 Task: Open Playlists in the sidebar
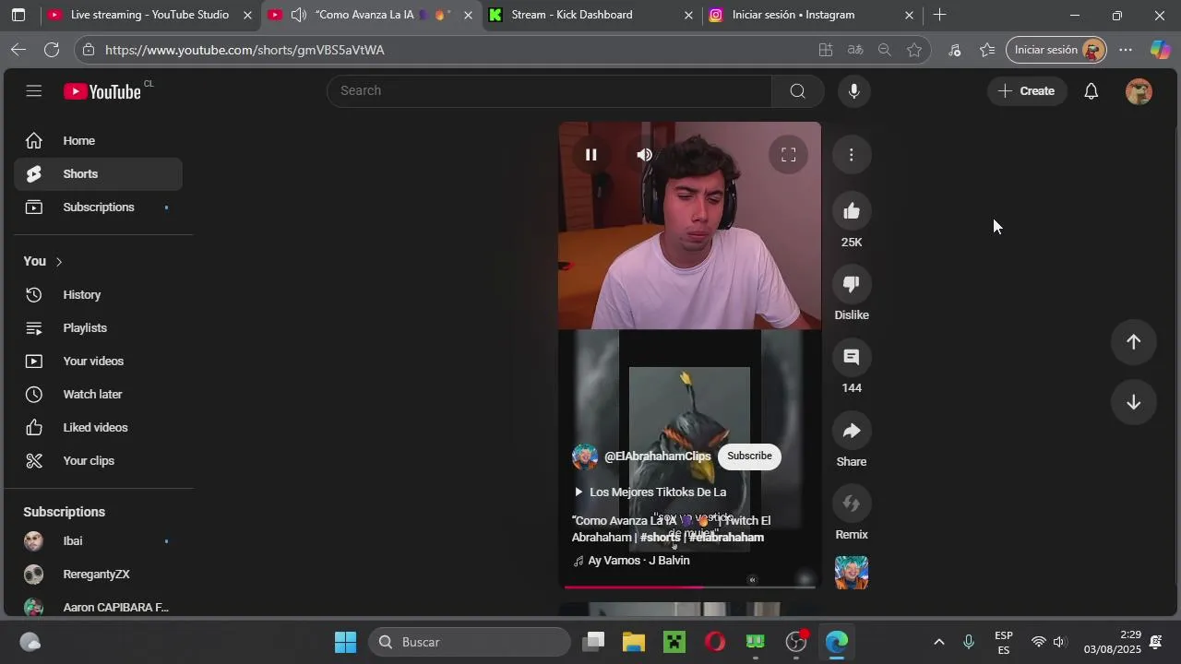click(x=98, y=328)
